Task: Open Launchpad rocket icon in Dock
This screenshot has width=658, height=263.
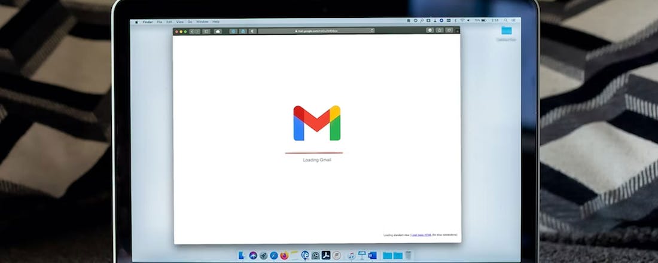Action: [264, 255]
